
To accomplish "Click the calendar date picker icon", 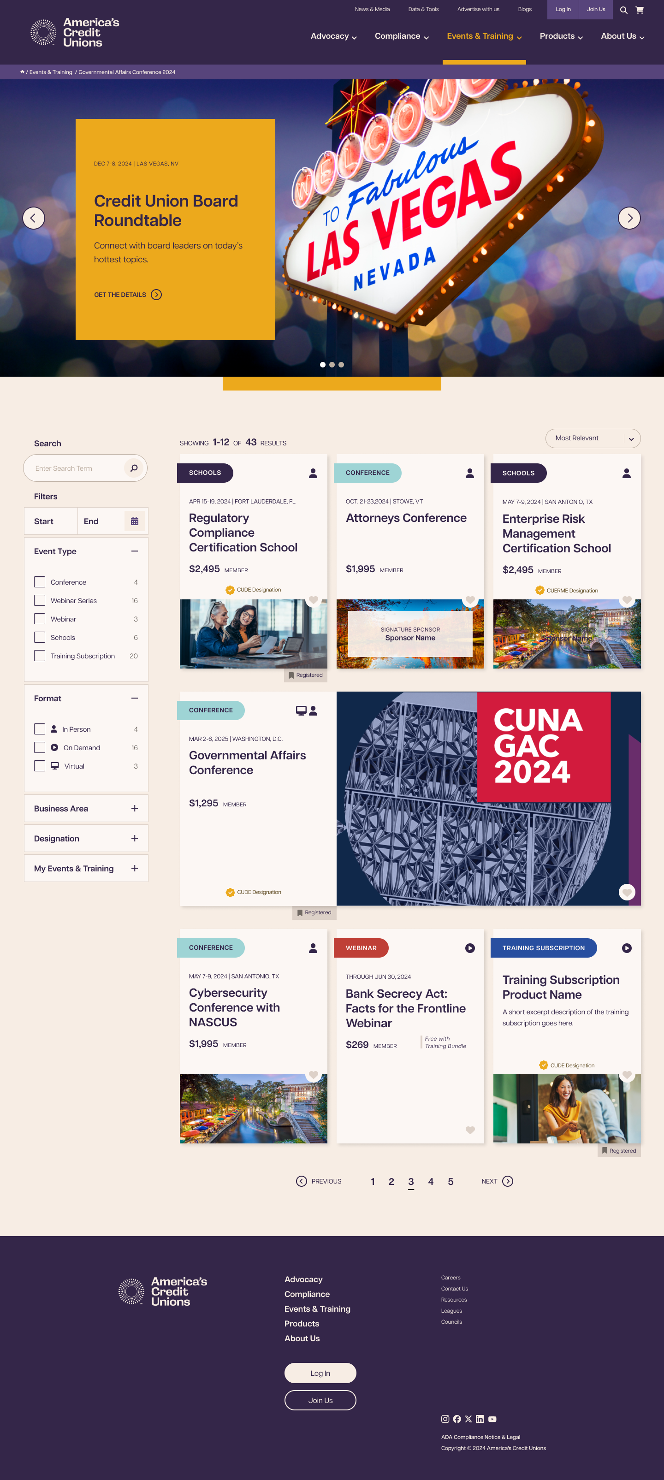I will pos(134,521).
